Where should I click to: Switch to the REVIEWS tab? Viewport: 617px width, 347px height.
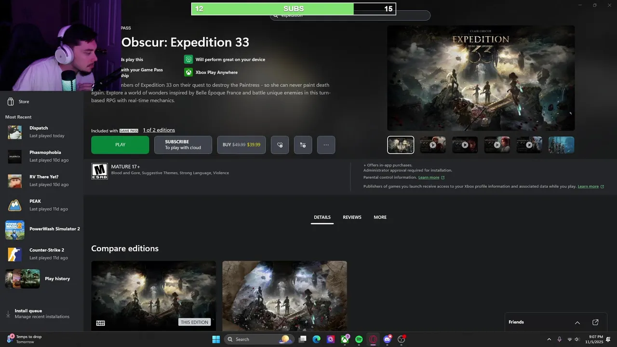[x=352, y=217]
